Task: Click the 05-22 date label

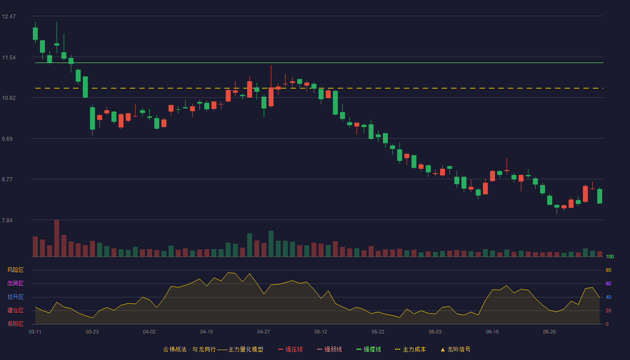Action: [x=378, y=332]
